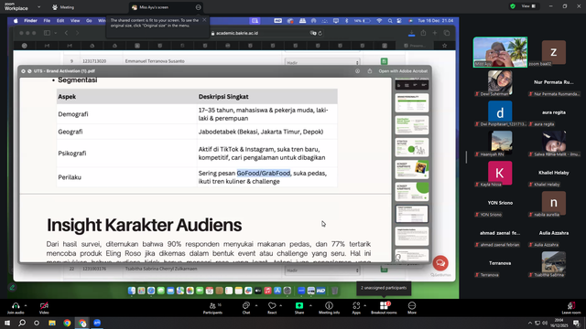
Task: Click the green encryption shield icon
Action: click(x=513, y=6)
